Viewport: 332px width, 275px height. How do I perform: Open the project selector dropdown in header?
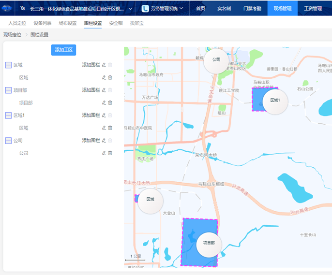(x=80, y=8)
